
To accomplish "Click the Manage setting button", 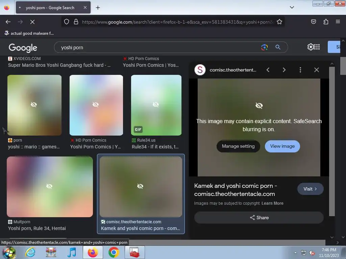I will (x=238, y=146).
